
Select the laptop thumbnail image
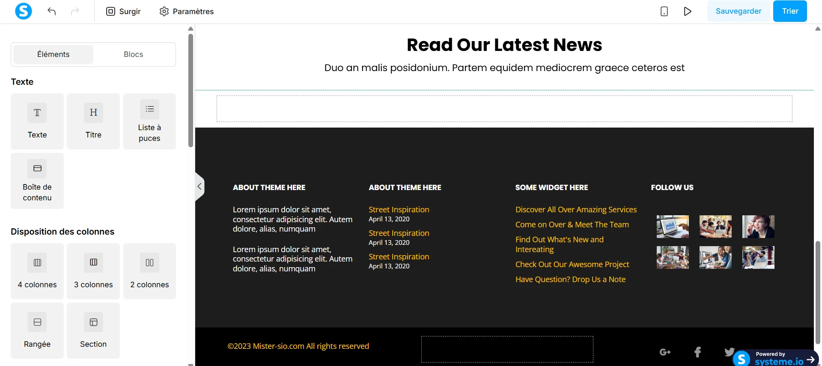tap(673, 226)
